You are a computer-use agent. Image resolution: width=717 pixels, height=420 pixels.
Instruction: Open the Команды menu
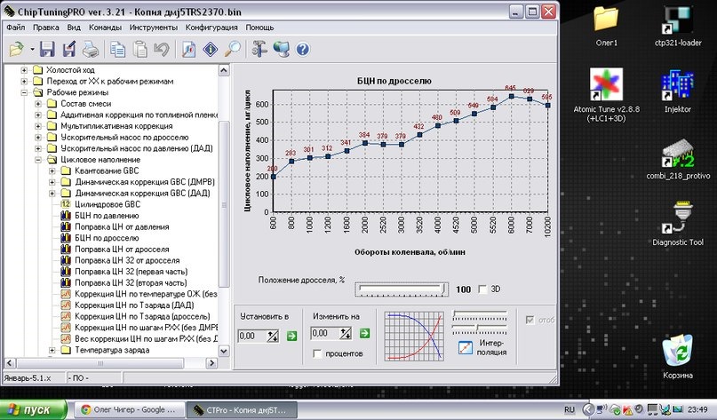pos(105,28)
